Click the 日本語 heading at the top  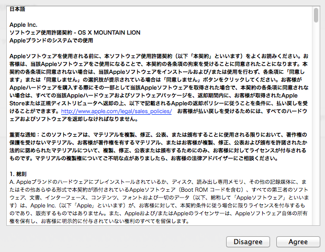[17, 9]
